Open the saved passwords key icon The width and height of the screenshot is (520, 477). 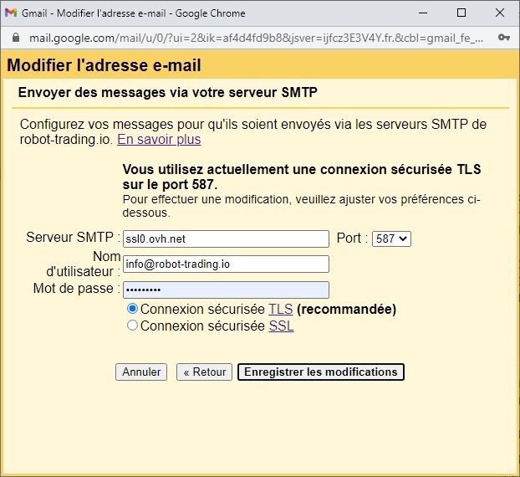(503, 38)
